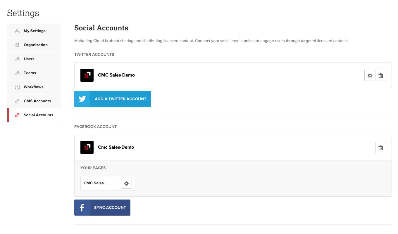Open the Users settings page
398x234 pixels.
(x=34, y=59)
